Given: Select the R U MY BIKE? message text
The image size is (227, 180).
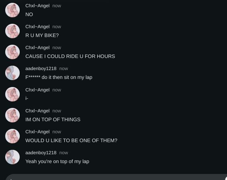Looking at the screenshot, I should pos(42,35).
